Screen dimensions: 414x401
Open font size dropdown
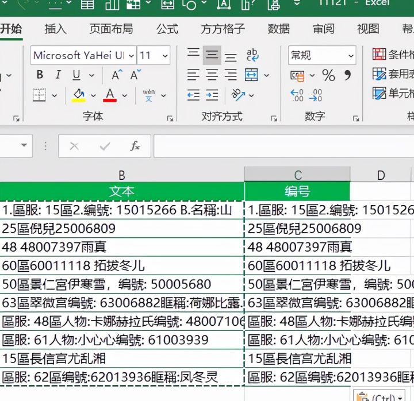pyautogui.click(x=165, y=56)
